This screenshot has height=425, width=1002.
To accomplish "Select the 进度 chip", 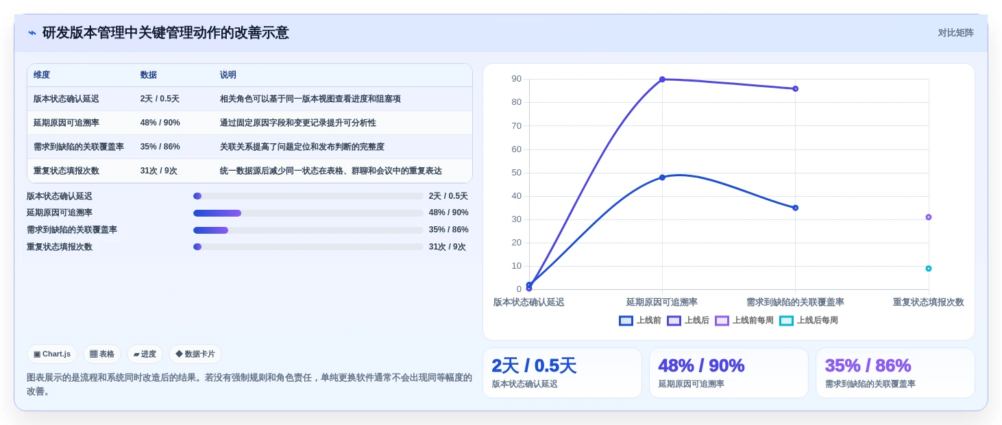I will click(x=145, y=354).
